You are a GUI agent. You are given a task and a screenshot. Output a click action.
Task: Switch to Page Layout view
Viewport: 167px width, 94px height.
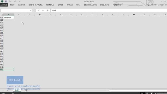coord(147,93)
